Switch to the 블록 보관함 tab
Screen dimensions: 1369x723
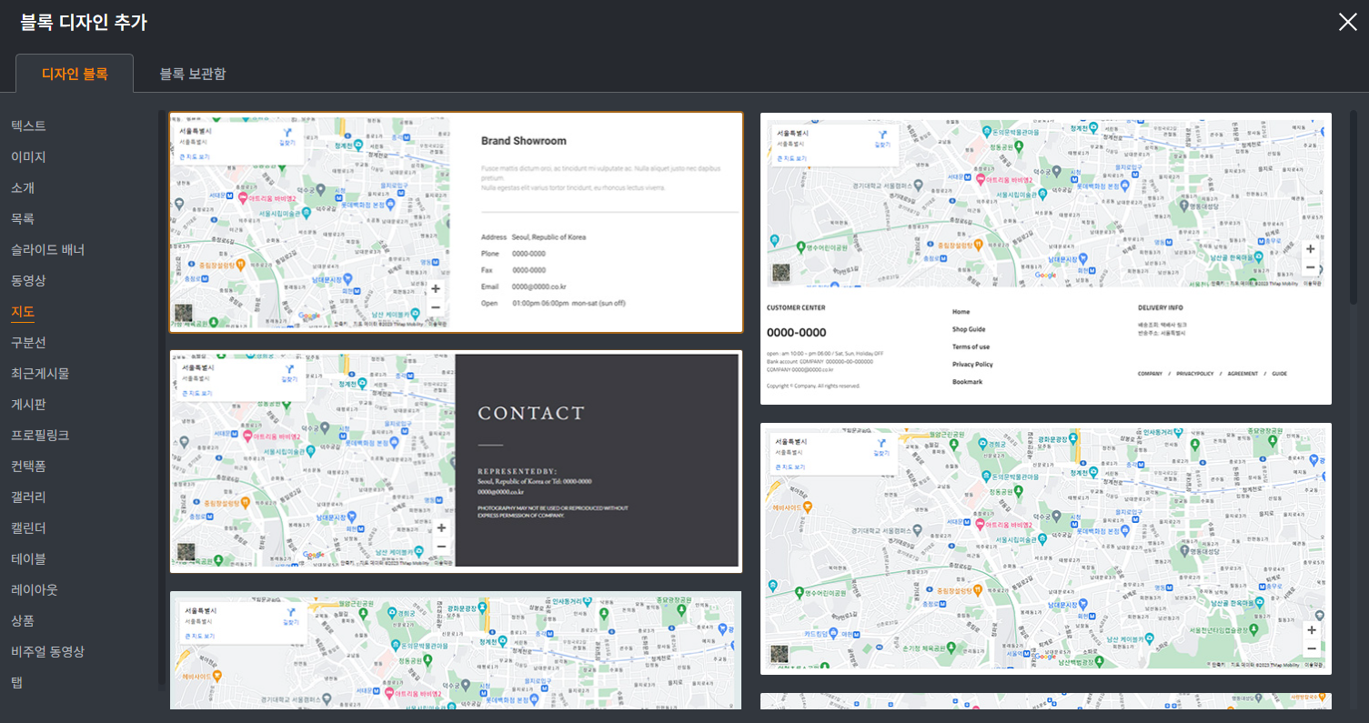[x=193, y=74]
